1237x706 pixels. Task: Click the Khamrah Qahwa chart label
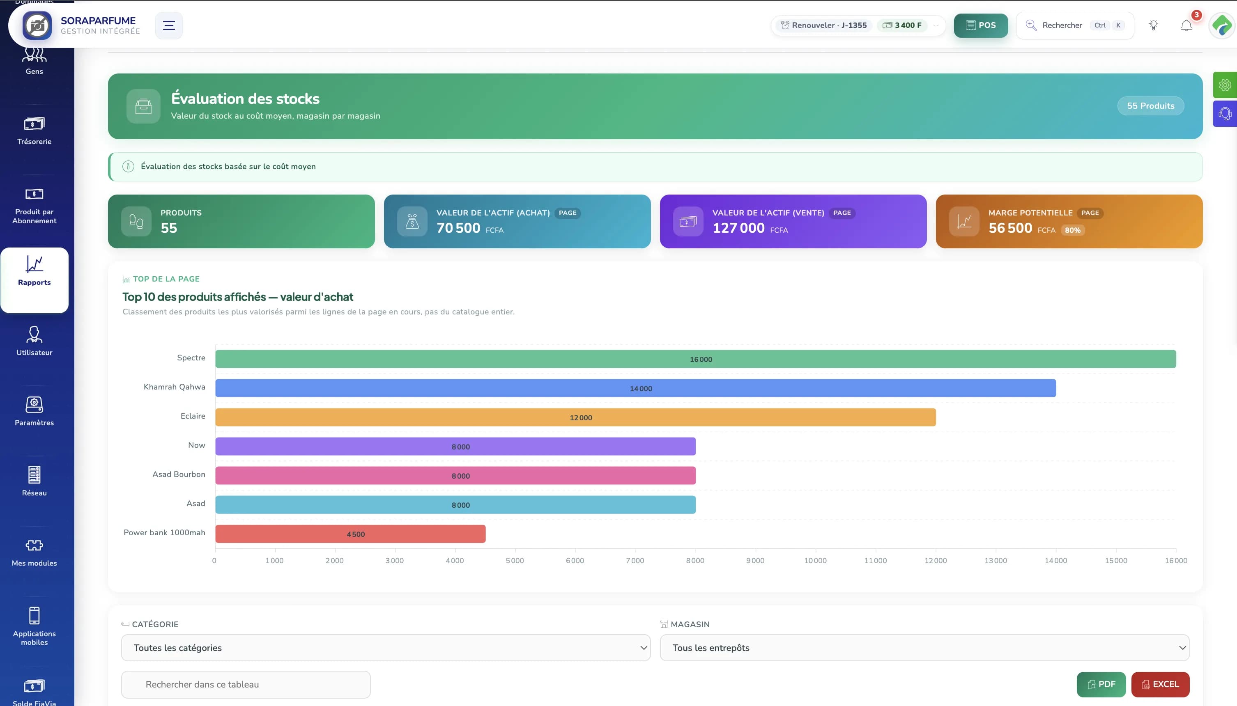point(174,387)
